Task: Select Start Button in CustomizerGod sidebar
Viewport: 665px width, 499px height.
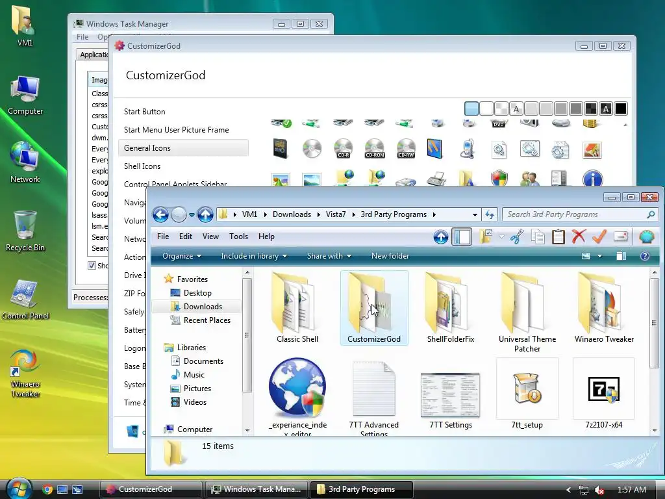Action: [145, 112]
